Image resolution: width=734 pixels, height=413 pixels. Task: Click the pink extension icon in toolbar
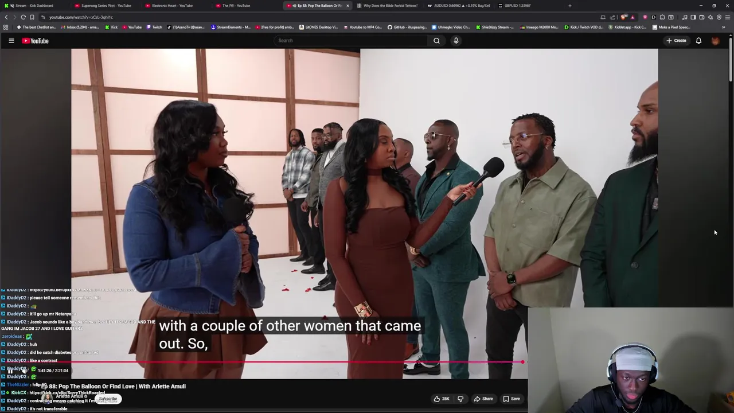click(645, 17)
